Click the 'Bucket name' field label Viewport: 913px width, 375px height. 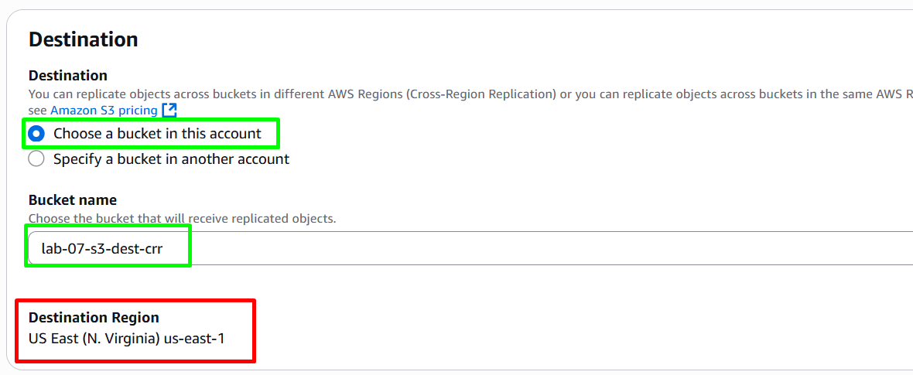pyautogui.click(x=73, y=200)
